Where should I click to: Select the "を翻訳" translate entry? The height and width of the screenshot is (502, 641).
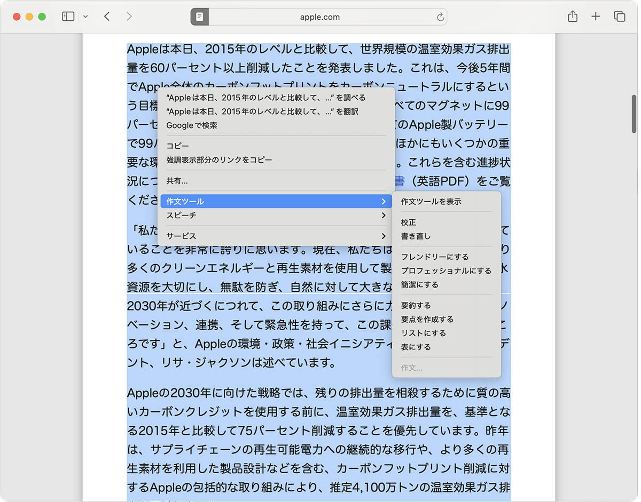276,111
